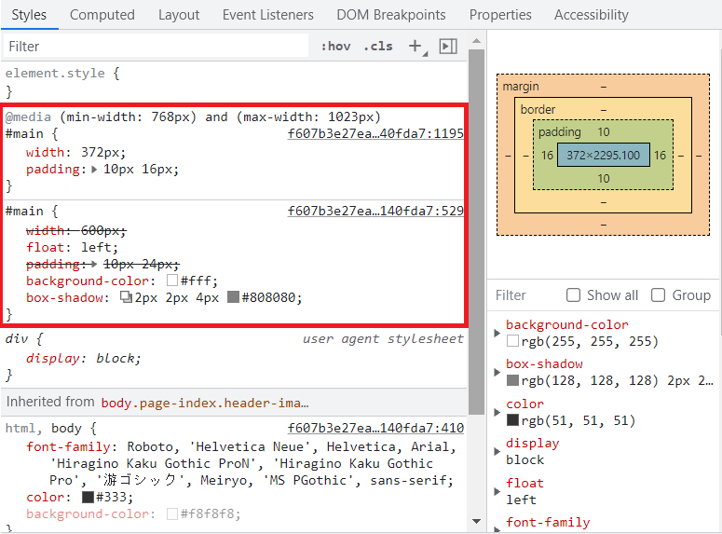Expand computed float property
The height and width of the screenshot is (534, 722).
tap(497, 491)
